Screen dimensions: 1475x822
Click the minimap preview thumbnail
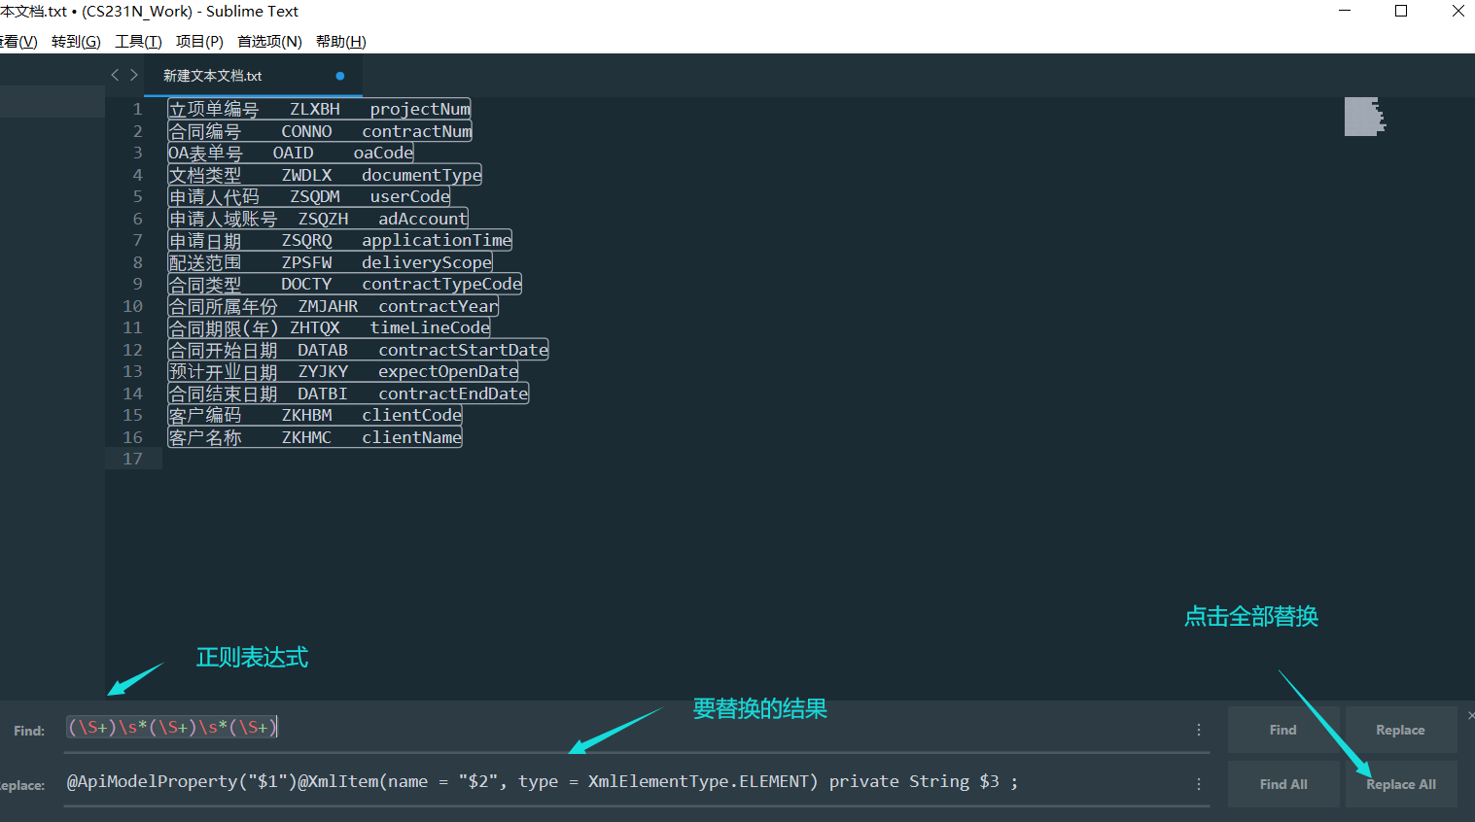1365,117
